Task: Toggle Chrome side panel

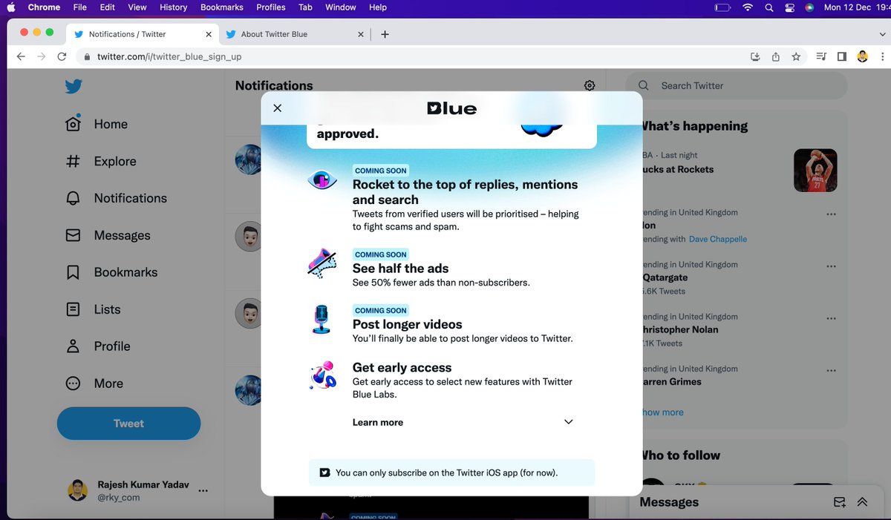Action: (842, 56)
